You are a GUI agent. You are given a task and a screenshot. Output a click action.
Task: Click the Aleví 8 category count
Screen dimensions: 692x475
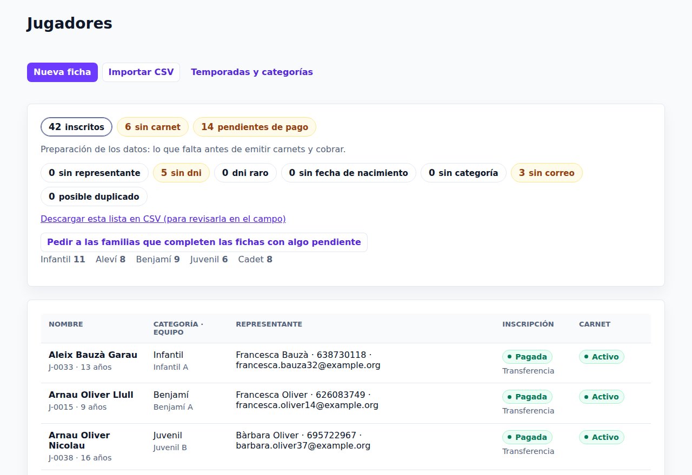110,259
